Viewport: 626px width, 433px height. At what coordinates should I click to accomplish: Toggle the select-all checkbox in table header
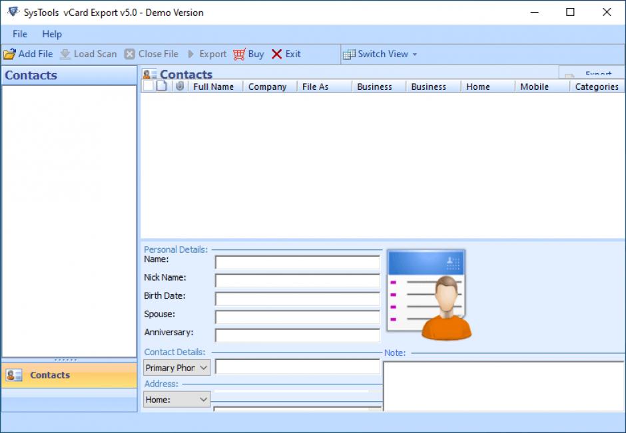pos(148,86)
